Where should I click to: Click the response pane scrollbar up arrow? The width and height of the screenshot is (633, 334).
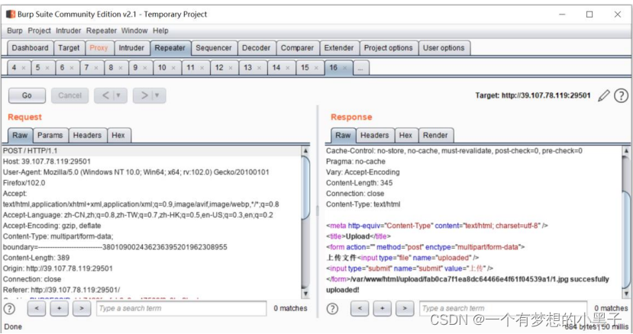click(626, 151)
